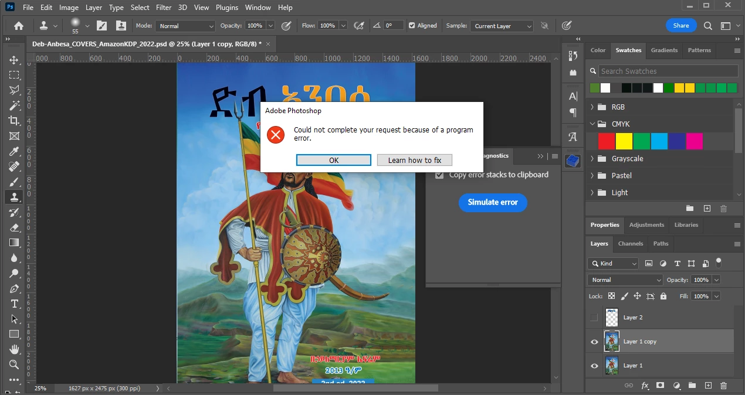Delete the selected layer with trash icon
The height and width of the screenshot is (395, 745).
tap(723, 386)
